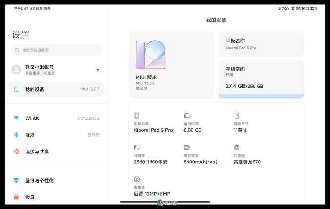Click the 壁纸与个性化 icon

tap(16, 180)
